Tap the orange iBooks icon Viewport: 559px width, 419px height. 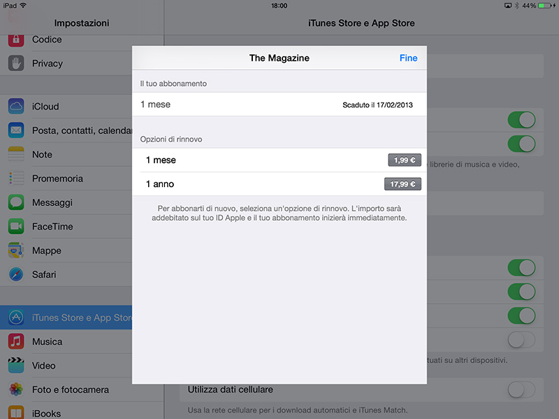(16, 412)
